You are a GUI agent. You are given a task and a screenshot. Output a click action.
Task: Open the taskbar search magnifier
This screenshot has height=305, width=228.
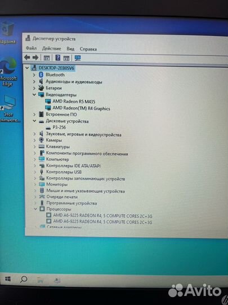tap(24, 280)
